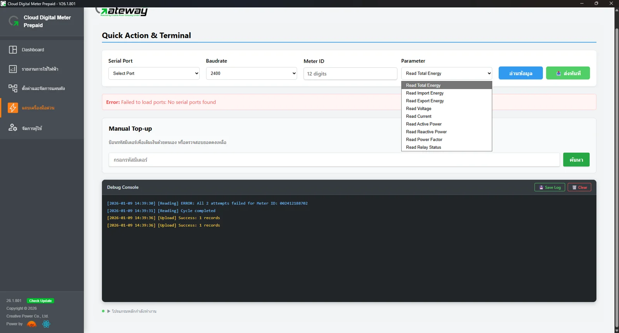
Task: Open the electricity usage report chart icon
Action: (x=13, y=69)
